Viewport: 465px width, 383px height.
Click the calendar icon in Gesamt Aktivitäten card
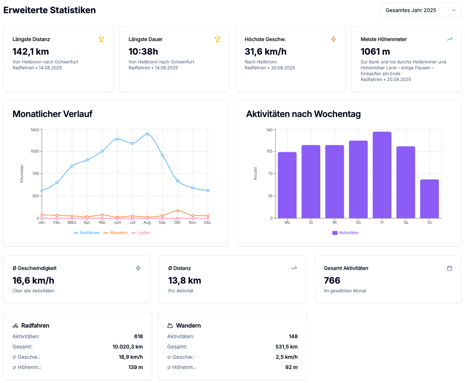[450, 268]
